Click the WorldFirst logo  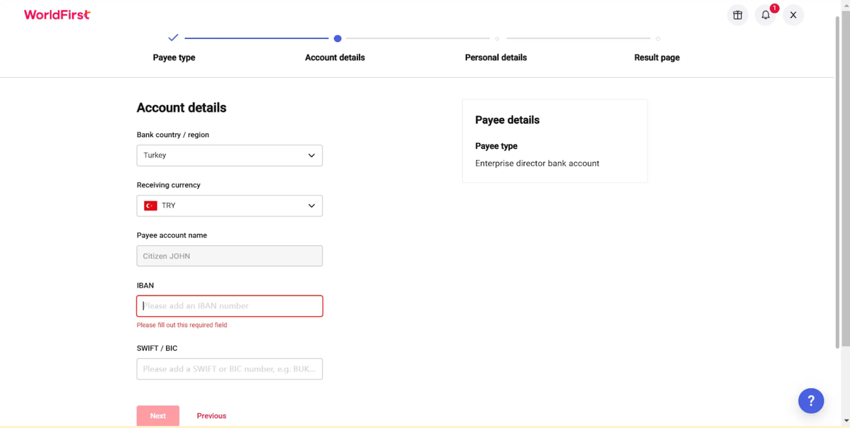(x=57, y=15)
